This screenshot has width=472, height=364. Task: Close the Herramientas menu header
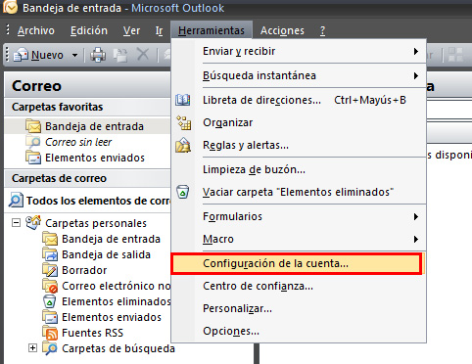point(212,30)
